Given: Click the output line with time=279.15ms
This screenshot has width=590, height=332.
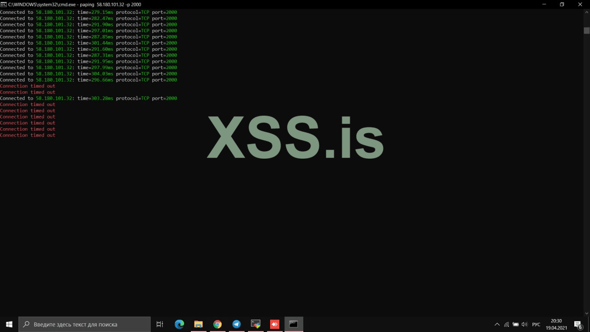Looking at the screenshot, I should point(88,12).
